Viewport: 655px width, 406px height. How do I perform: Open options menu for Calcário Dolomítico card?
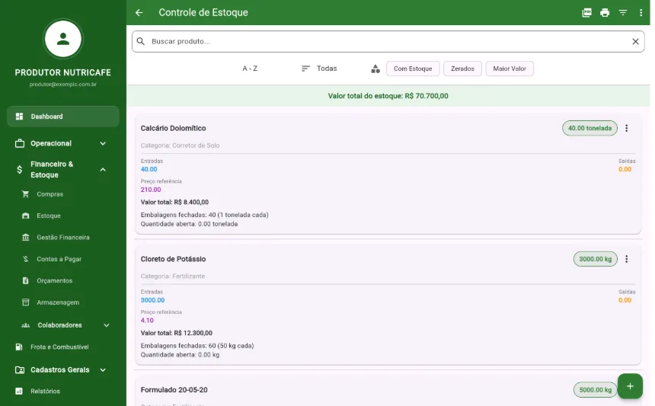point(626,128)
